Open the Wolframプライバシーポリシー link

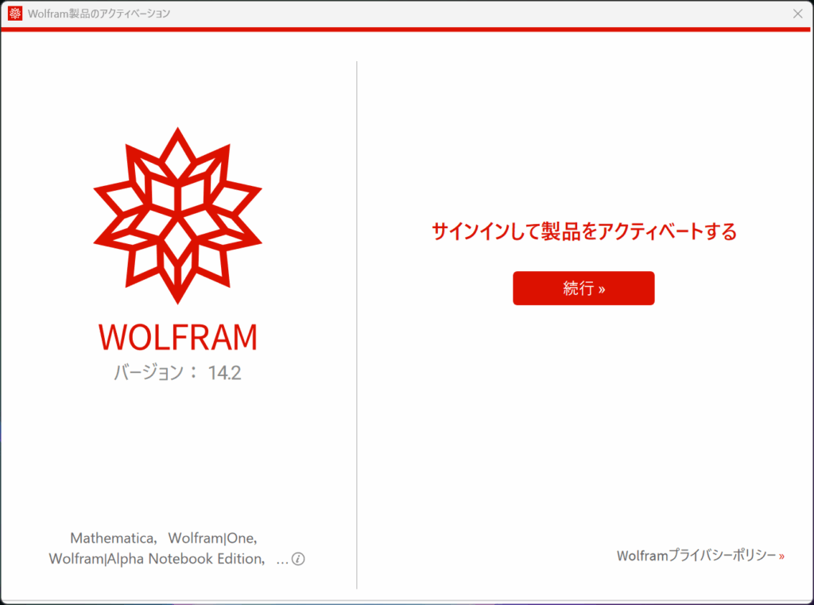[x=696, y=557]
